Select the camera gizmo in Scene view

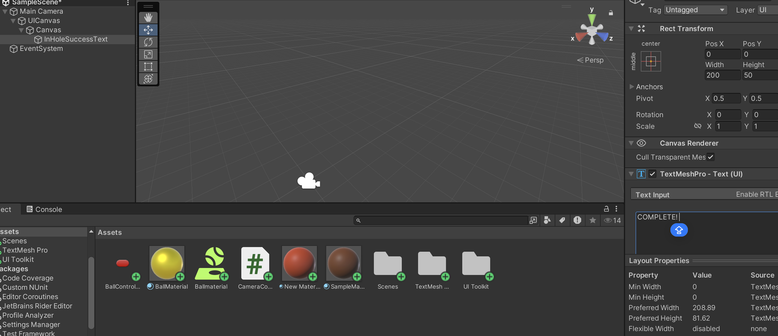click(308, 181)
